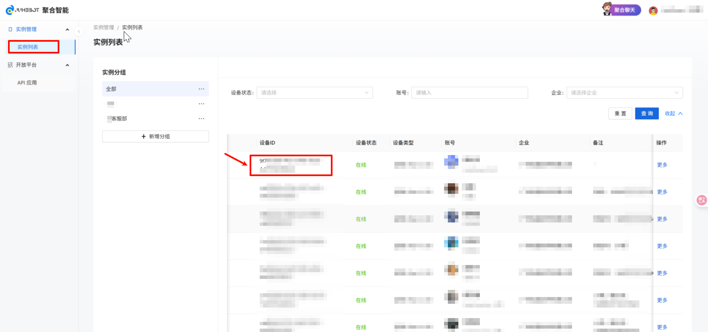Screen dimensions: 708x332
Task: Open API 应用 in the sidebar
Action: pos(27,83)
